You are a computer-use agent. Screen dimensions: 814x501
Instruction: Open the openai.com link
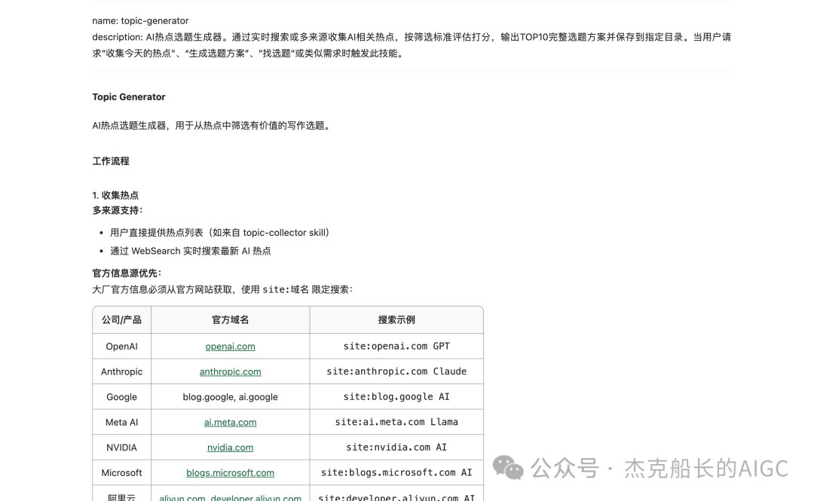click(230, 347)
